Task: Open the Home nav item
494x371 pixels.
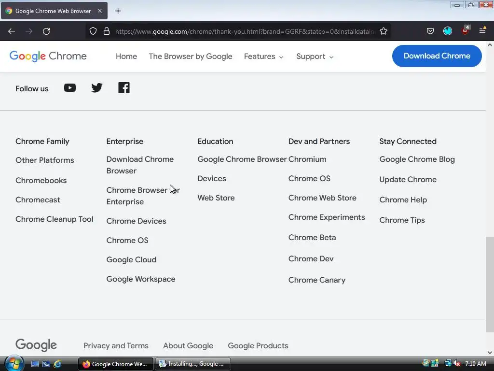Action: [x=126, y=57]
